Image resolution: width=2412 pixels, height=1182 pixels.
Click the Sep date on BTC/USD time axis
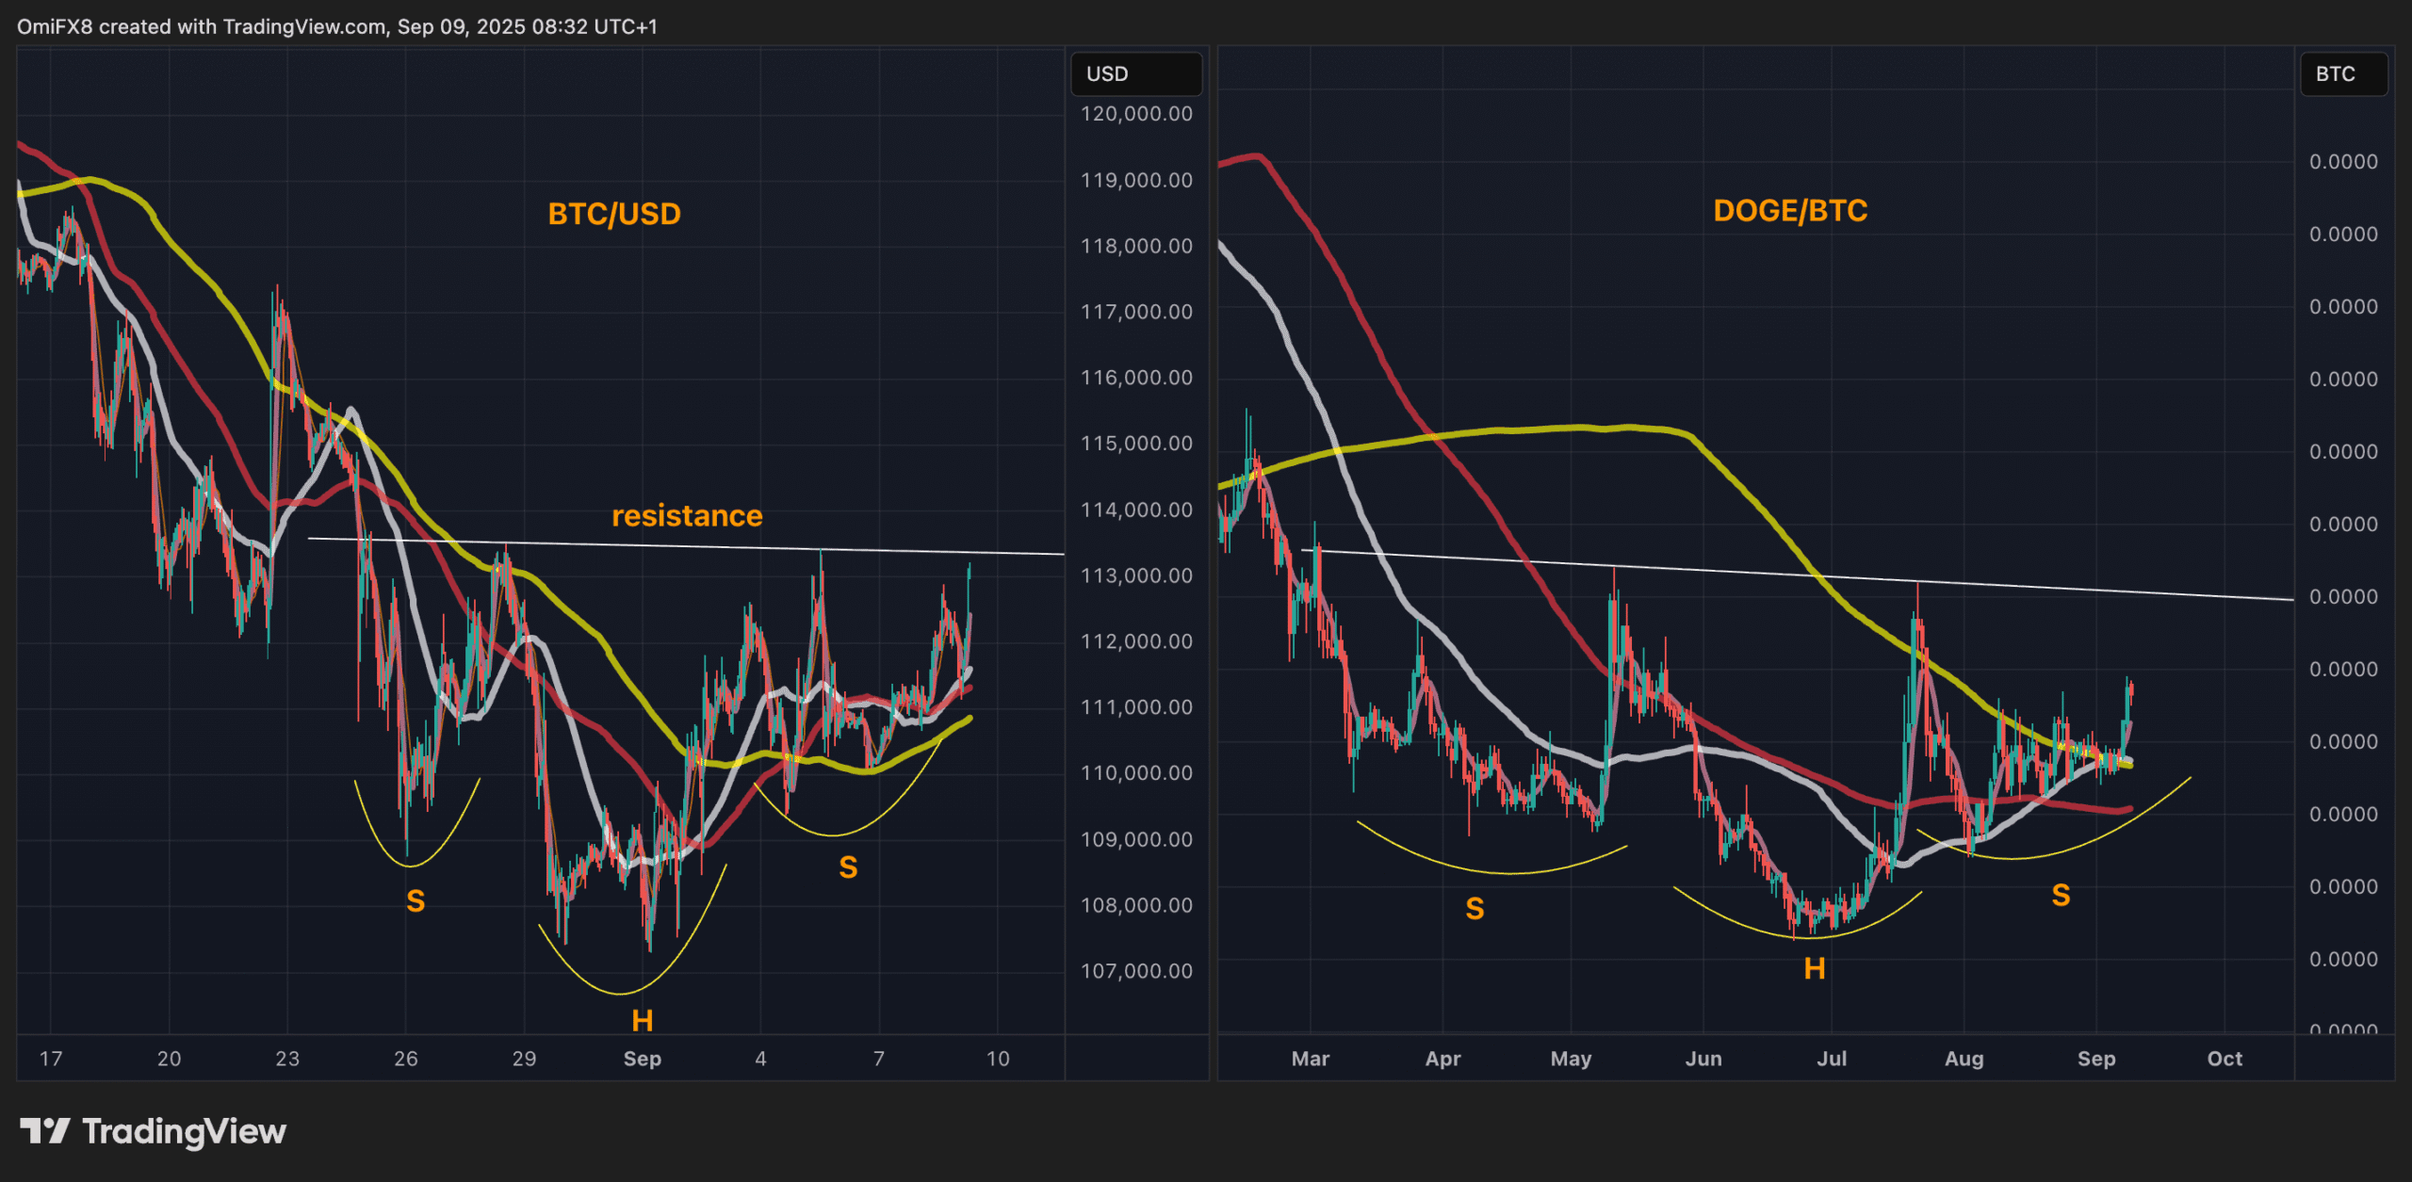(x=642, y=1059)
